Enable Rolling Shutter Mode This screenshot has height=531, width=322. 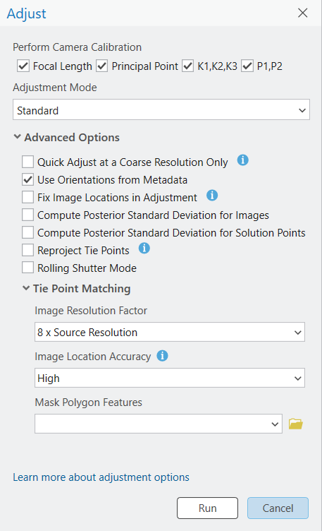[27, 268]
